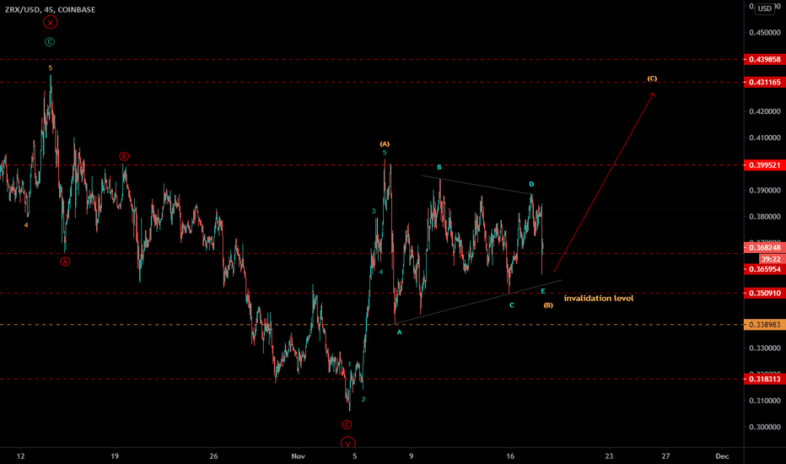Select the orange (A) wave label
786x464 pixels.
(x=385, y=144)
